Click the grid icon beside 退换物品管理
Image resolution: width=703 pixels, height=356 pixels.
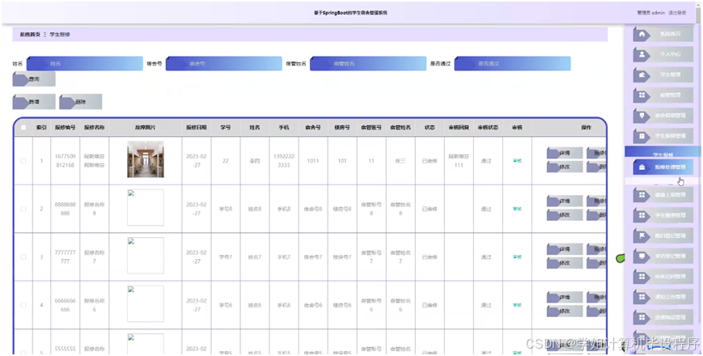pos(642,317)
